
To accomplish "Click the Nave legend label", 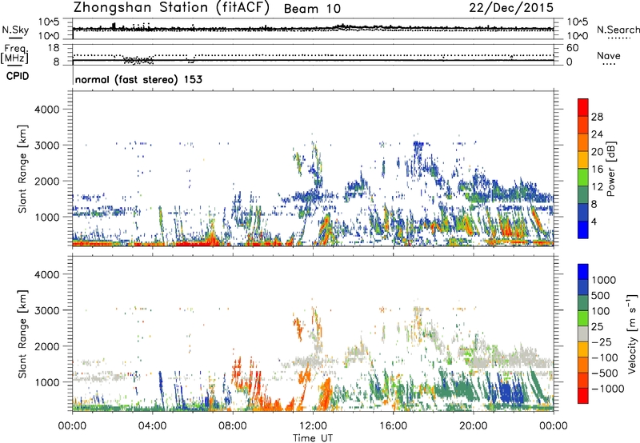I will coord(608,55).
